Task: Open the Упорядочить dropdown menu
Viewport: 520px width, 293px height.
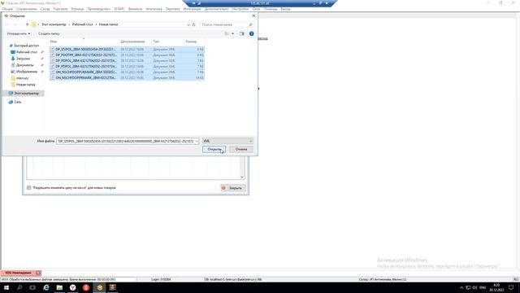Action: (x=19, y=33)
